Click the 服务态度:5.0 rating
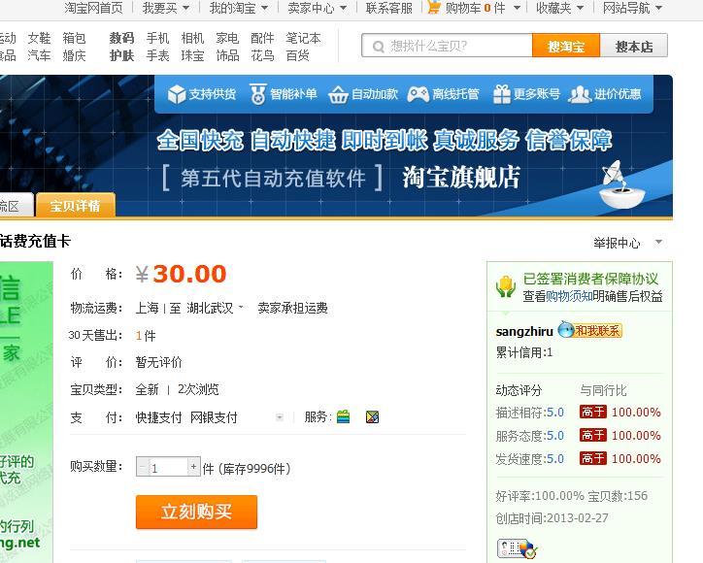 tap(529, 435)
